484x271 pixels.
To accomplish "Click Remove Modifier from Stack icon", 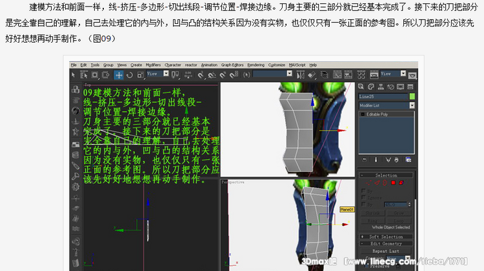I will point(396,159).
